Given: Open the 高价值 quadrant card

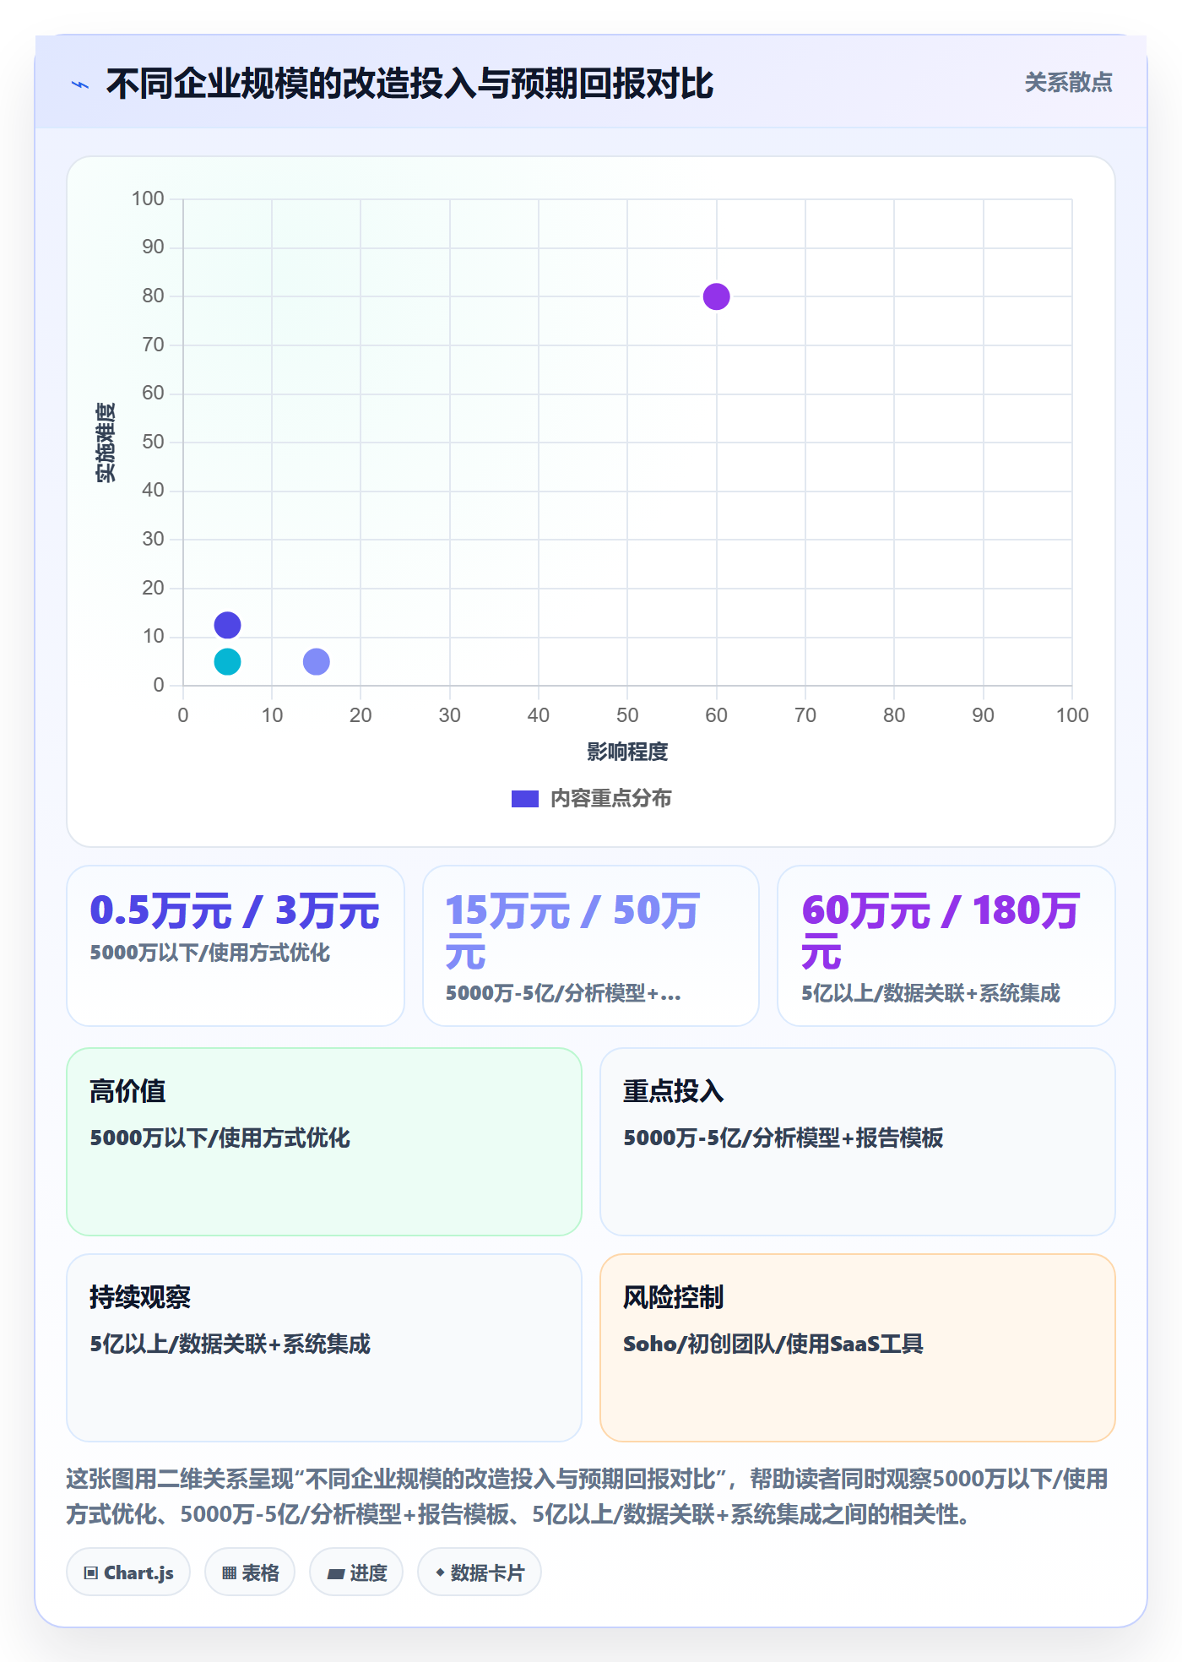Looking at the screenshot, I should click(x=324, y=1142).
